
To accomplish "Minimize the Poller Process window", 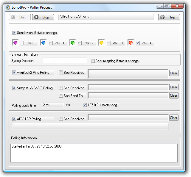I will (x=160, y=6).
